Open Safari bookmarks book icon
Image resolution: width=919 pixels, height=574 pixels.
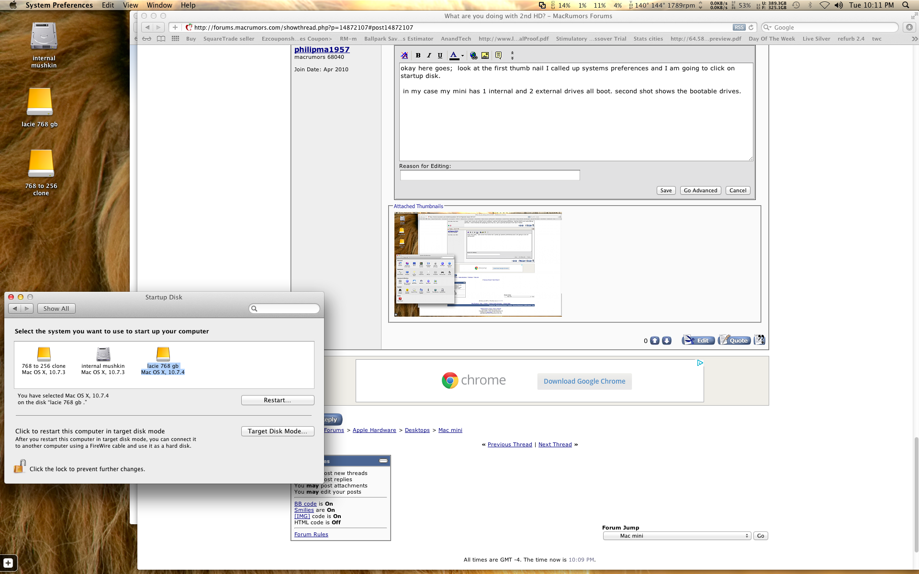pyautogui.click(x=161, y=39)
